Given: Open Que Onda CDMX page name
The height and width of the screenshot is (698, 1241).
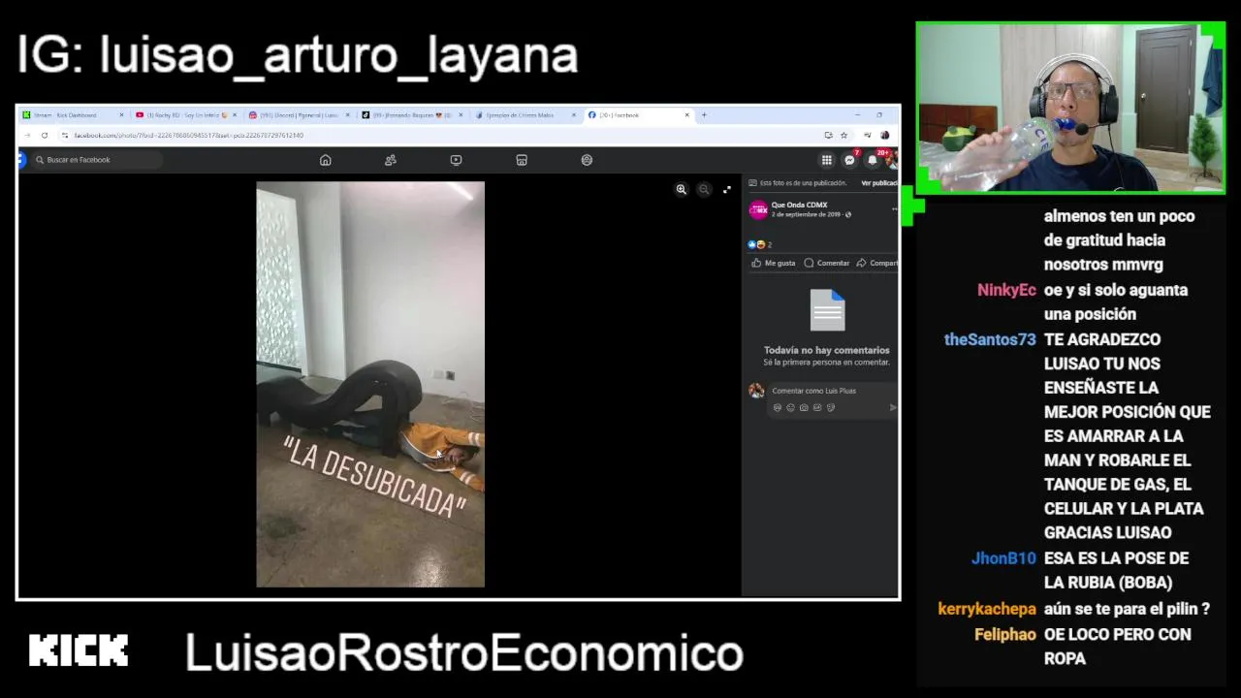Looking at the screenshot, I should [x=799, y=205].
